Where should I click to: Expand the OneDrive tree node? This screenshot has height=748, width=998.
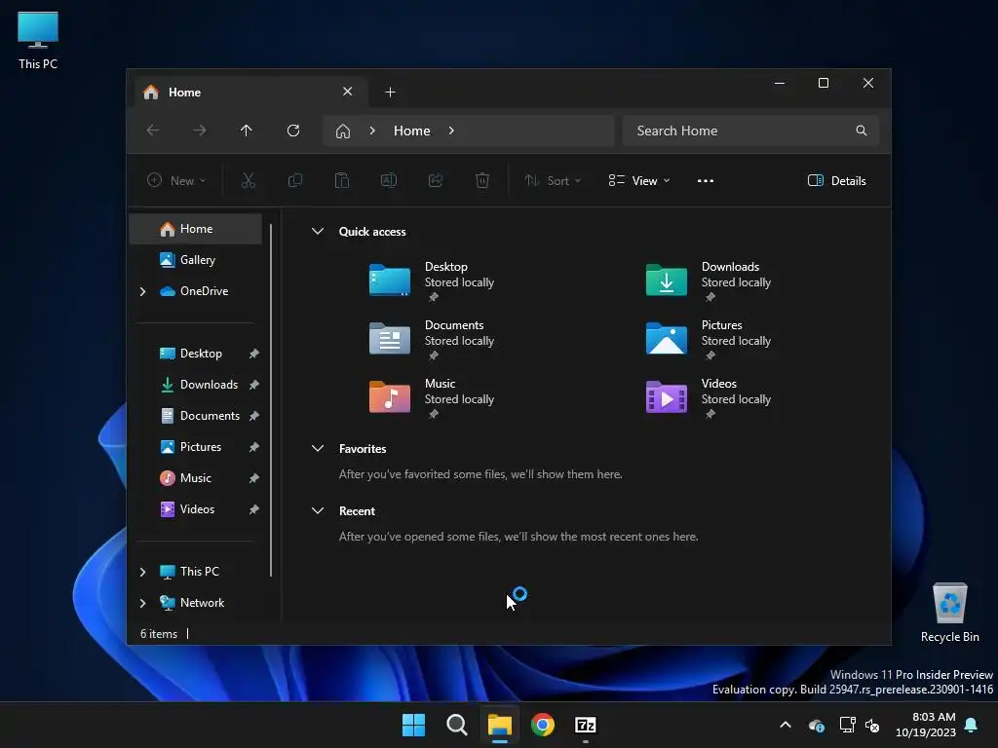pyautogui.click(x=142, y=291)
